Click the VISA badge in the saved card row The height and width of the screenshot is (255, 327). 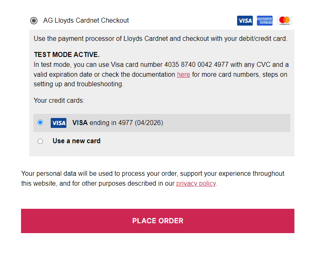(x=59, y=123)
